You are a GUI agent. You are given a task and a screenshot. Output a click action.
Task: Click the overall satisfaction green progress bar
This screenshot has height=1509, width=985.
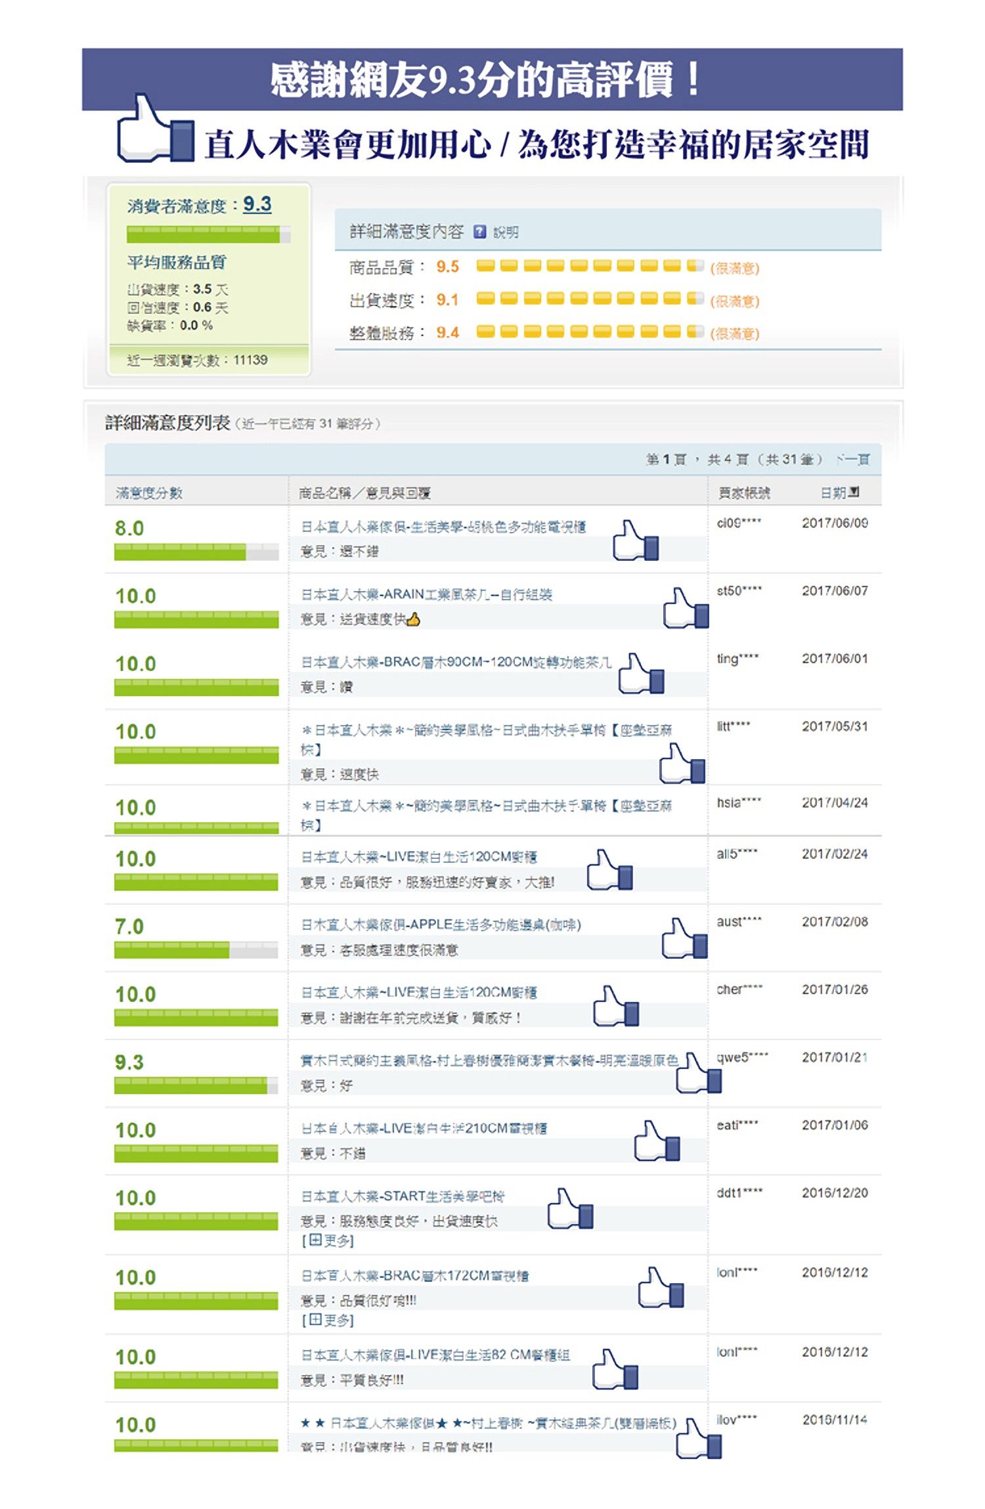pyautogui.click(x=208, y=234)
